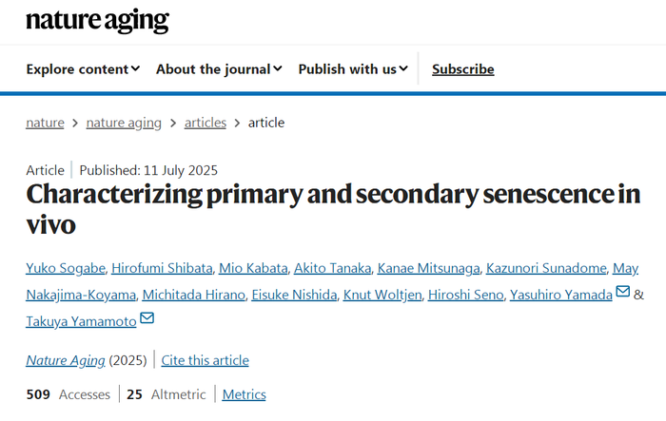Open the Subscribe link
This screenshot has width=666, height=421.
click(463, 68)
